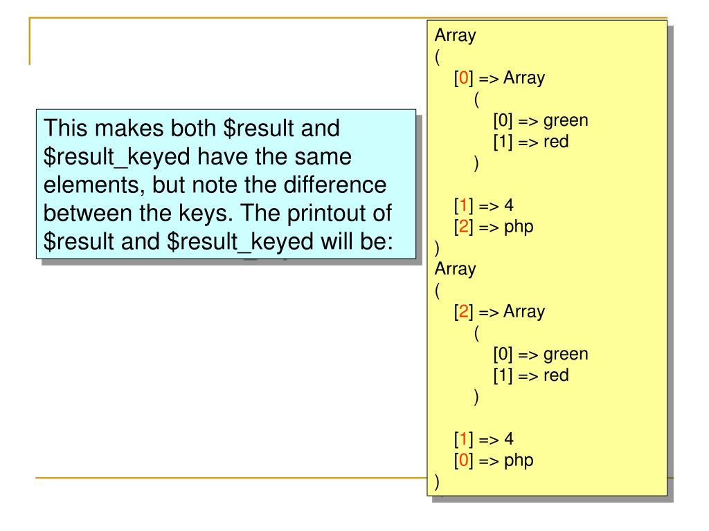The image size is (709, 531).
Task: Click the first 'Array' heading line
Action: coord(456,35)
